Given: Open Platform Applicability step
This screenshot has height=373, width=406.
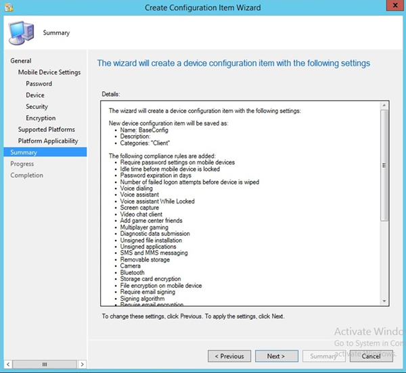Looking at the screenshot, I should 48,141.
